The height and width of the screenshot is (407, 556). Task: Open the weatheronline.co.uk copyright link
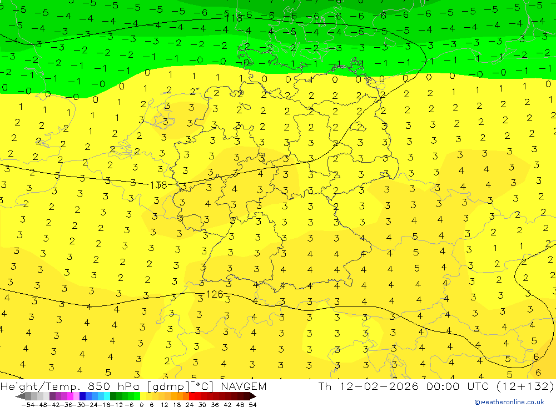[509, 402]
